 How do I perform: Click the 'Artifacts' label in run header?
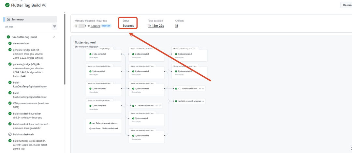click(179, 21)
